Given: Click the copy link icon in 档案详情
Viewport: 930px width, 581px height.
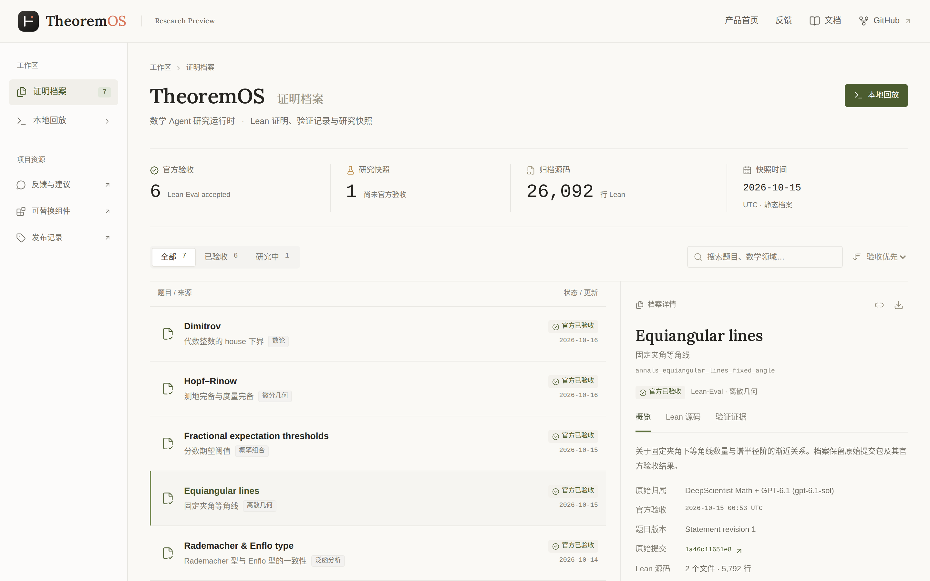Looking at the screenshot, I should [879, 305].
